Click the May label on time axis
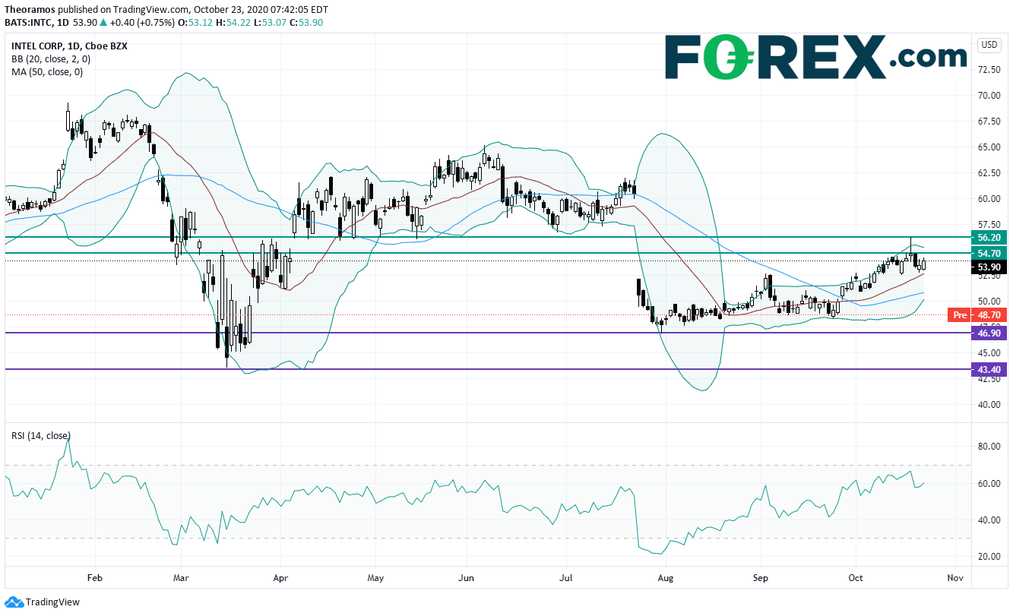This screenshot has width=1013, height=616. click(375, 578)
